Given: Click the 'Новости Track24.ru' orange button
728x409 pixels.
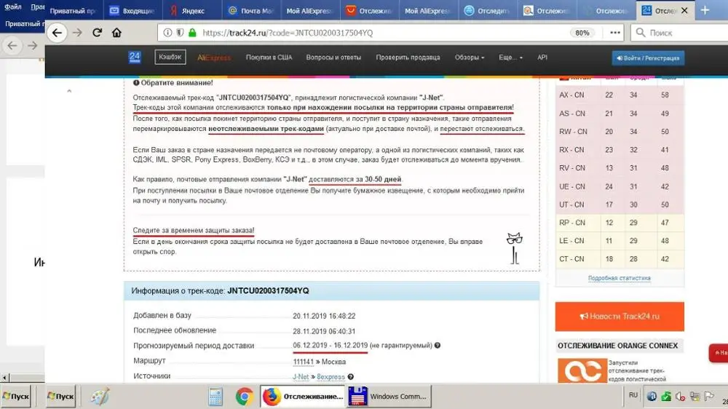Looking at the screenshot, I should point(620,316).
